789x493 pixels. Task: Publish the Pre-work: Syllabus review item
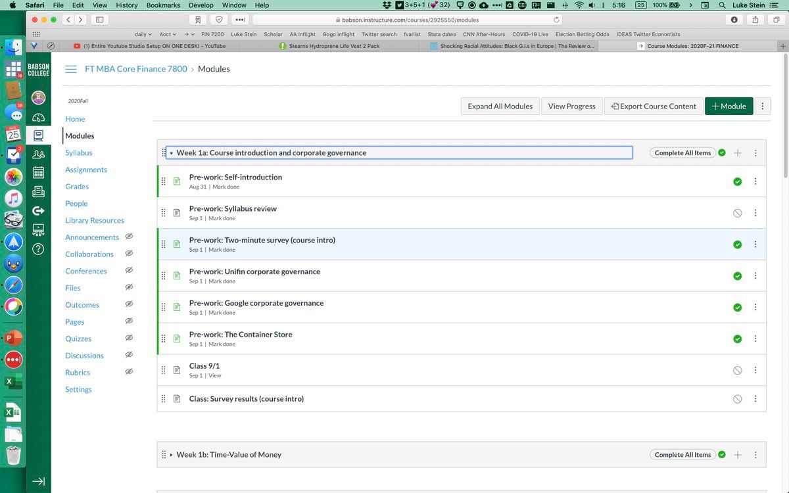pyautogui.click(x=737, y=213)
